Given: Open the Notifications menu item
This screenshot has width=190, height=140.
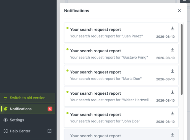Looking at the screenshot, I should point(27,109).
